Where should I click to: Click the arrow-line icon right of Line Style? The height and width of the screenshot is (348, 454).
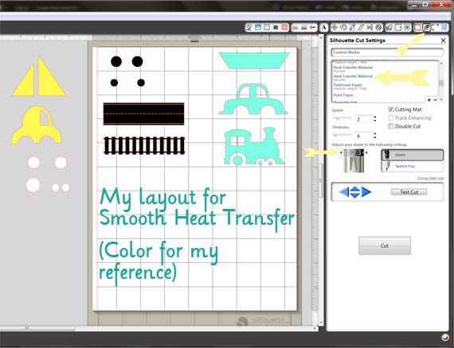pyautogui.click(x=313, y=28)
